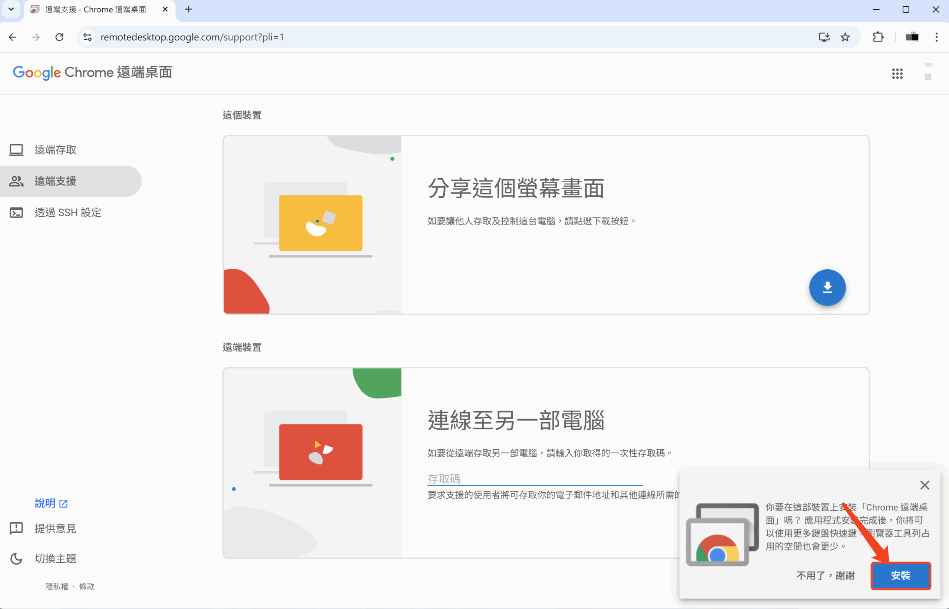
Task: Click the address bar URL
Action: point(192,37)
